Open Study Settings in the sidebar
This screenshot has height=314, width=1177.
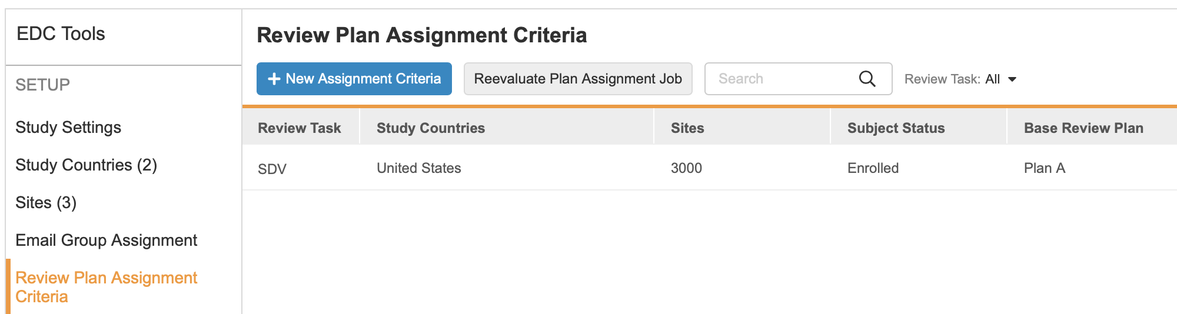point(68,128)
